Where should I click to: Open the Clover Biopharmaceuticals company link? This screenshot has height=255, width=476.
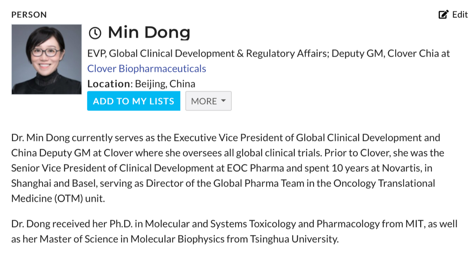[147, 69]
